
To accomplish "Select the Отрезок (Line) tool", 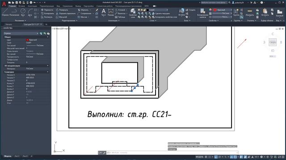I will (5, 12).
